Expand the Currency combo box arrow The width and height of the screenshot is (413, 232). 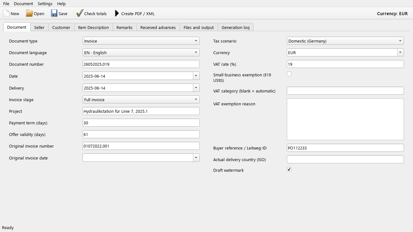400,53
